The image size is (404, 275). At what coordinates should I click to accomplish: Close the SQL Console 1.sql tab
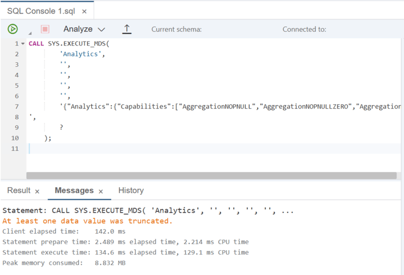click(84, 11)
